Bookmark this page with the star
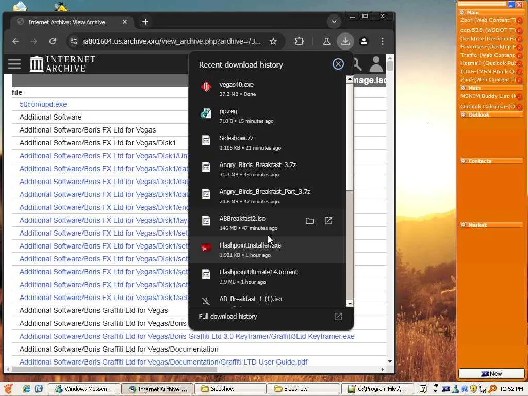This screenshot has height=396, width=528. click(273, 41)
